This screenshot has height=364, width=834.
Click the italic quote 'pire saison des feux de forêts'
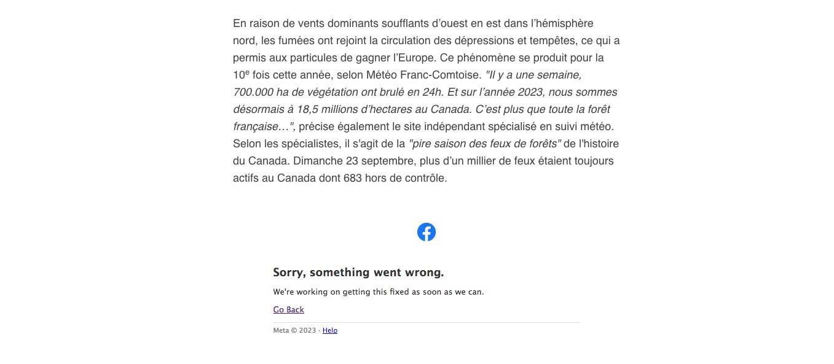485,144
